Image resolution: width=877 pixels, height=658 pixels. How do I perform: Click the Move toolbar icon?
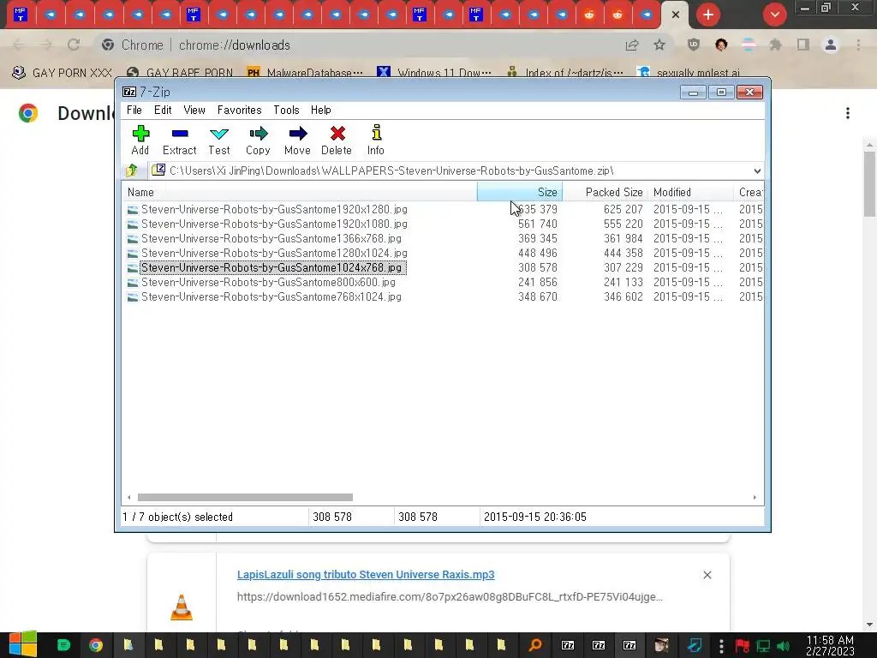(x=297, y=140)
